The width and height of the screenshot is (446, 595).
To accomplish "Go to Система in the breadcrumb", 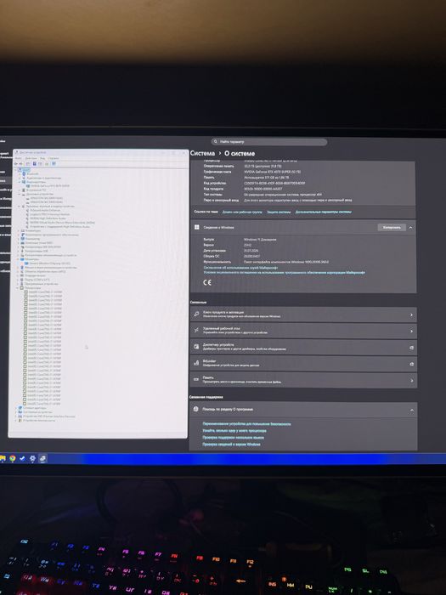I will [202, 153].
